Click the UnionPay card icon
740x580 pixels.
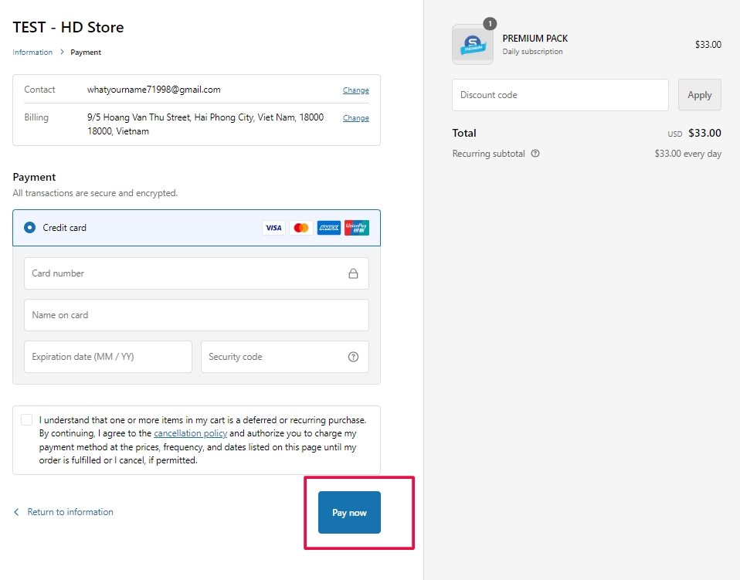[x=357, y=228]
